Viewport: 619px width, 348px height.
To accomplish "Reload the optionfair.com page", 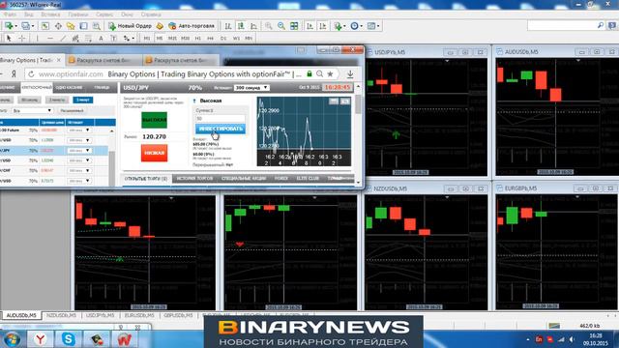I will [31, 74].
